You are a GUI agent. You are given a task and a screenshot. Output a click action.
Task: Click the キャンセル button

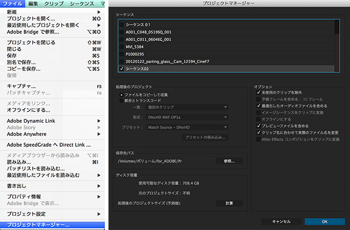point(281,221)
